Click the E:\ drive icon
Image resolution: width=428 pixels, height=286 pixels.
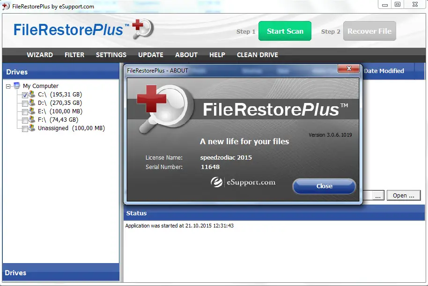32,111
